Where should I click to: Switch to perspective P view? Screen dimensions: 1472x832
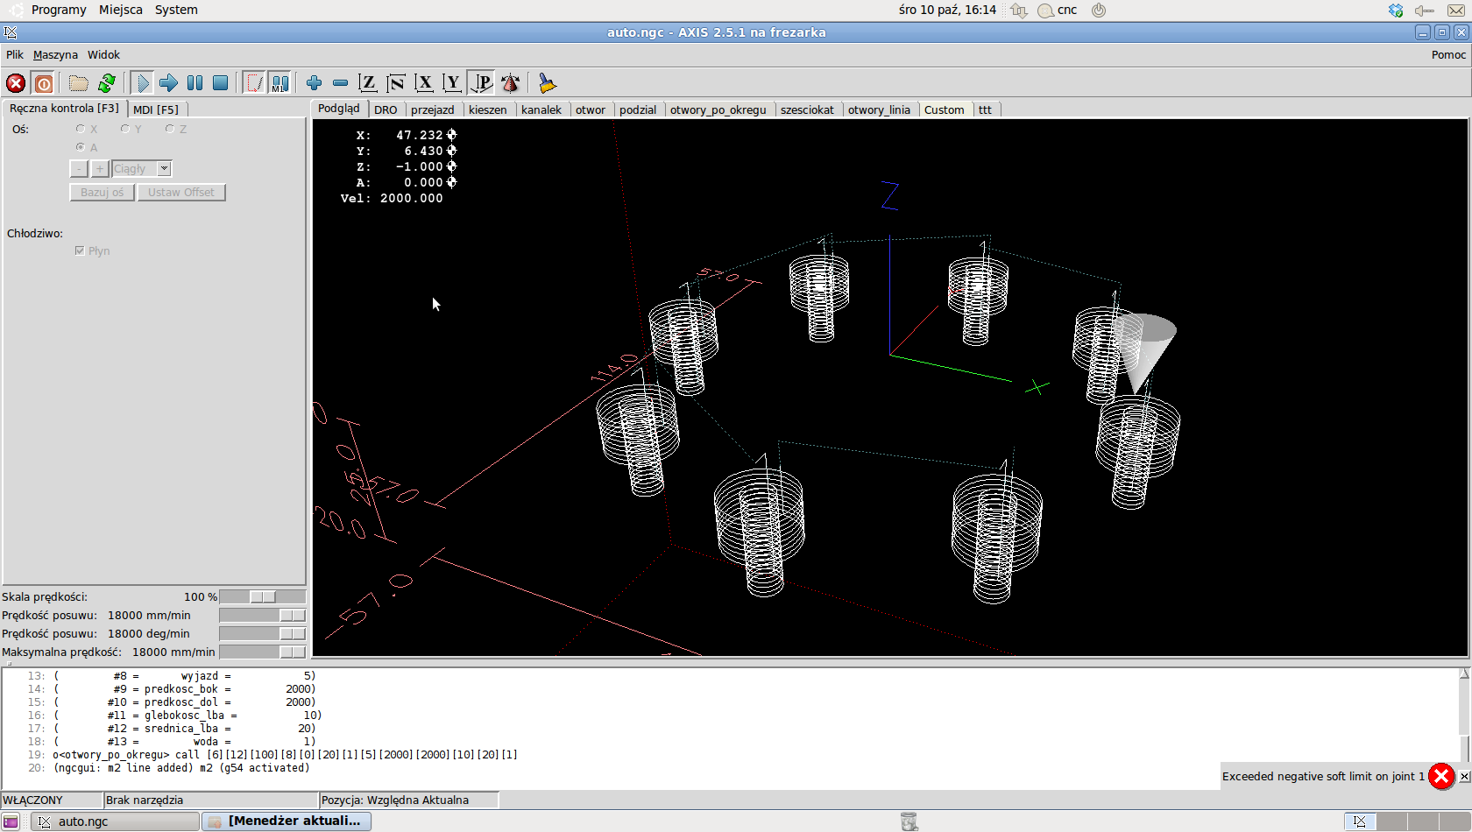click(481, 83)
